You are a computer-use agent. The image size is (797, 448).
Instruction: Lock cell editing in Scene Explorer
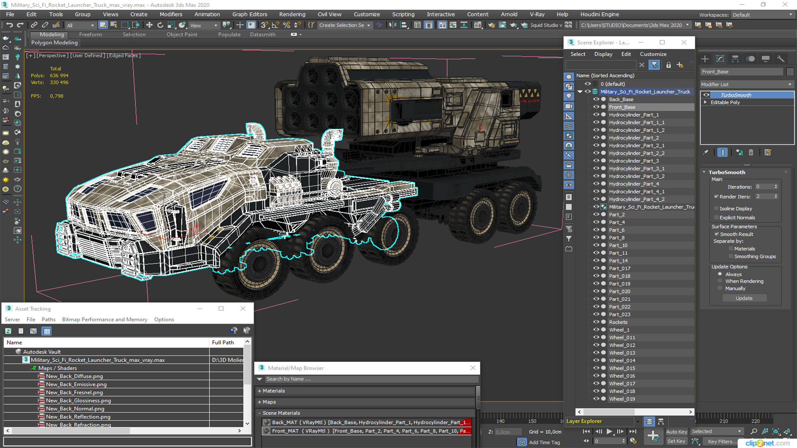(668, 65)
